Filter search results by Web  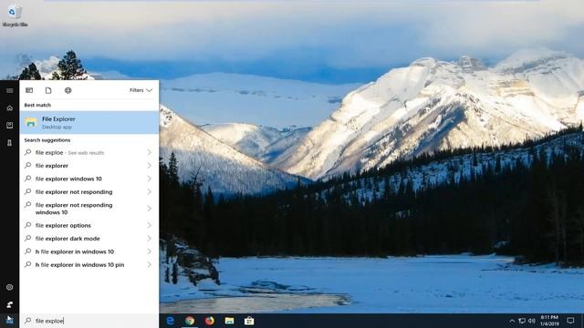68,90
